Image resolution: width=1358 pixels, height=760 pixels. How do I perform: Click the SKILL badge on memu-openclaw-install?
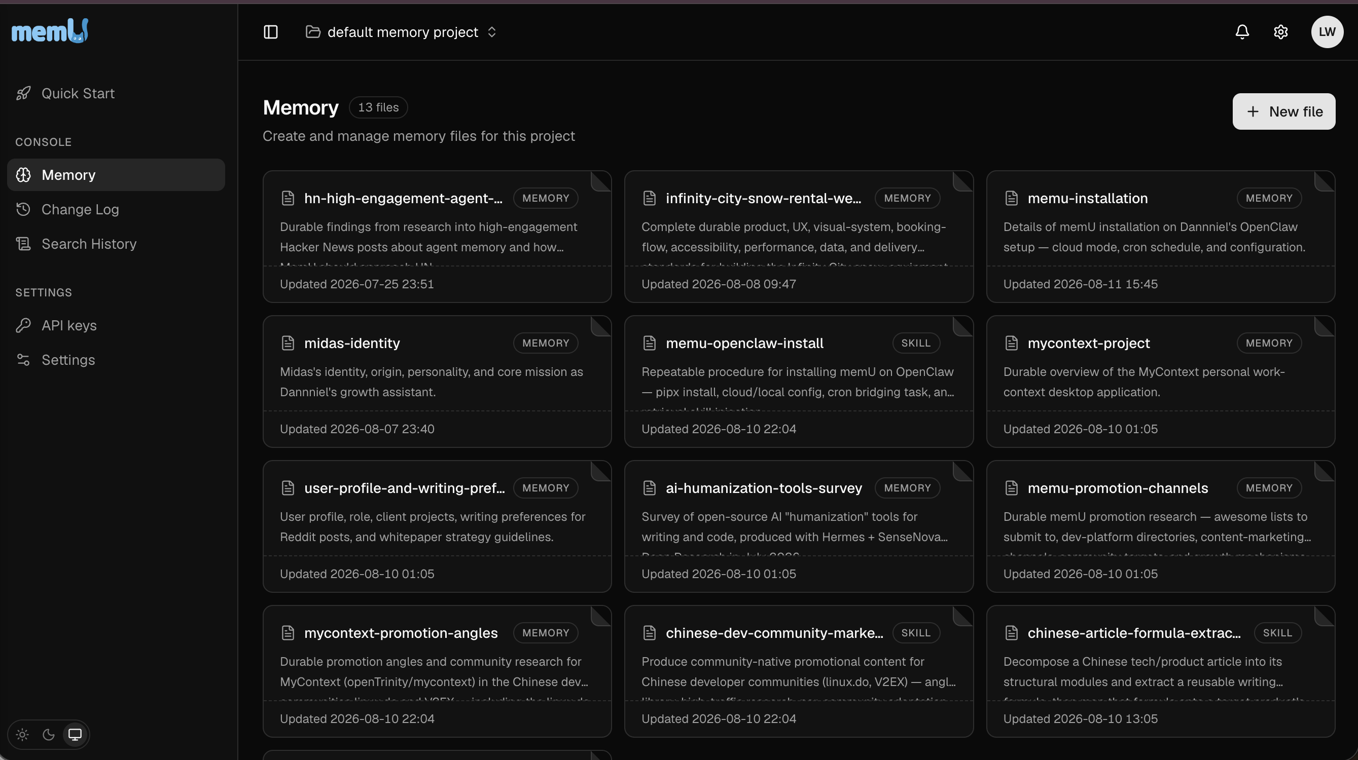pos(916,343)
